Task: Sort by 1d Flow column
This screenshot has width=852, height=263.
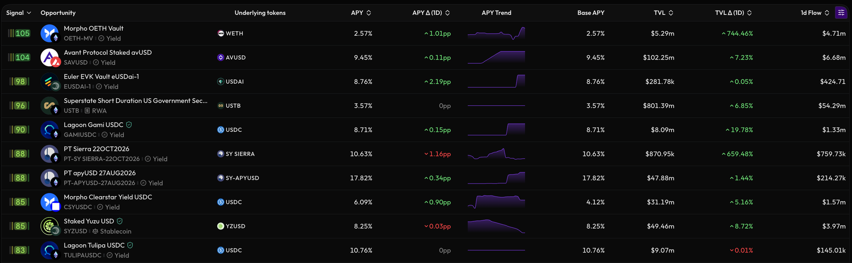Action: (x=815, y=13)
